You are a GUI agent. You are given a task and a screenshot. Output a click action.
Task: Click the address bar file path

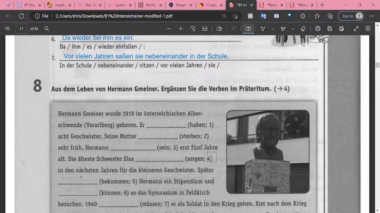[114, 16]
